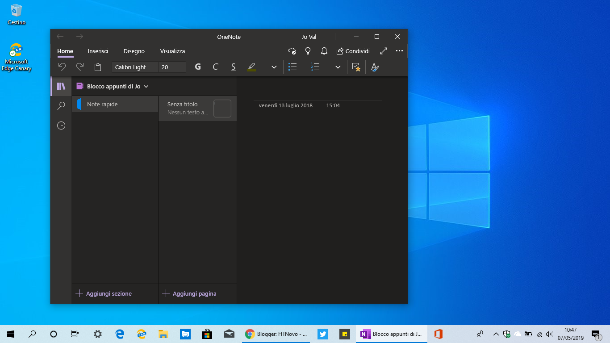Switch to the Home tab
Viewport: 610px width, 343px height.
pos(65,51)
